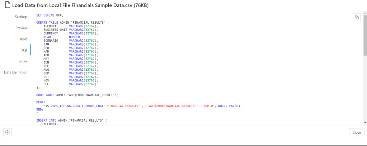The height and width of the screenshot is (146, 367).
Task: Select the SQL tab
Action: (24, 50)
